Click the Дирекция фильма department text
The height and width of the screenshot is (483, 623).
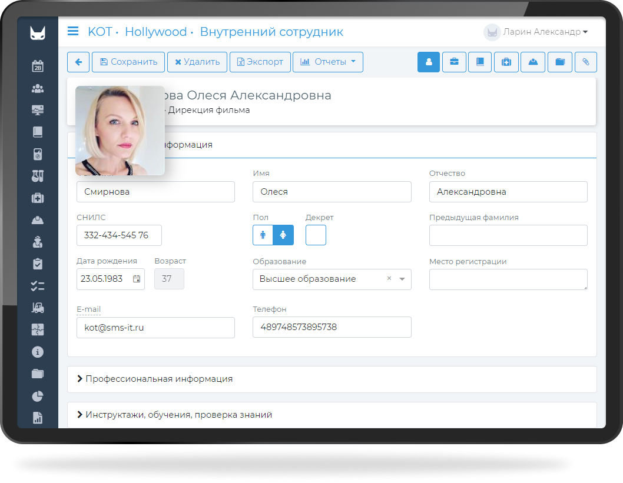point(209,110)
